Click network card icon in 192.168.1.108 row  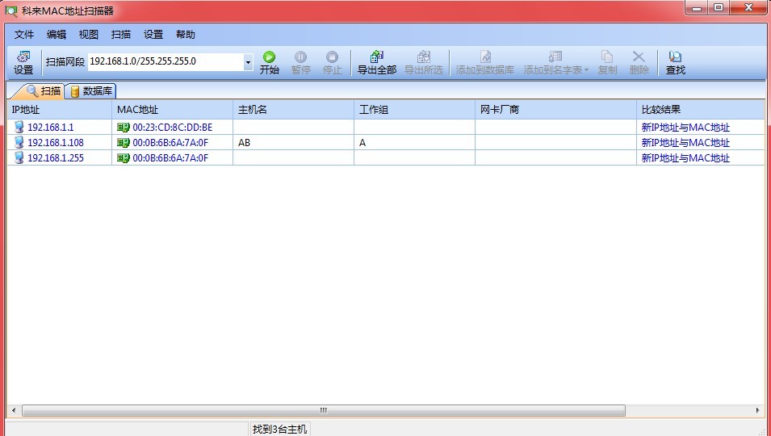tap(123, 143)
